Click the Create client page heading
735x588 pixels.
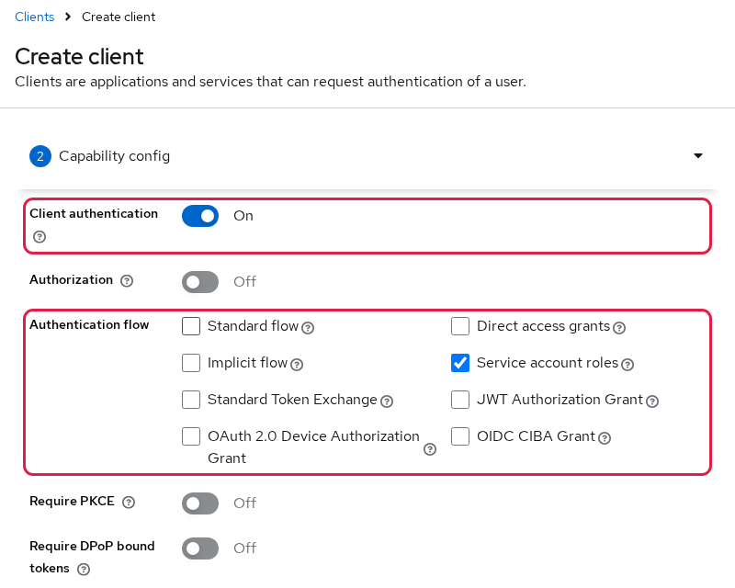(x=79, y=57)
